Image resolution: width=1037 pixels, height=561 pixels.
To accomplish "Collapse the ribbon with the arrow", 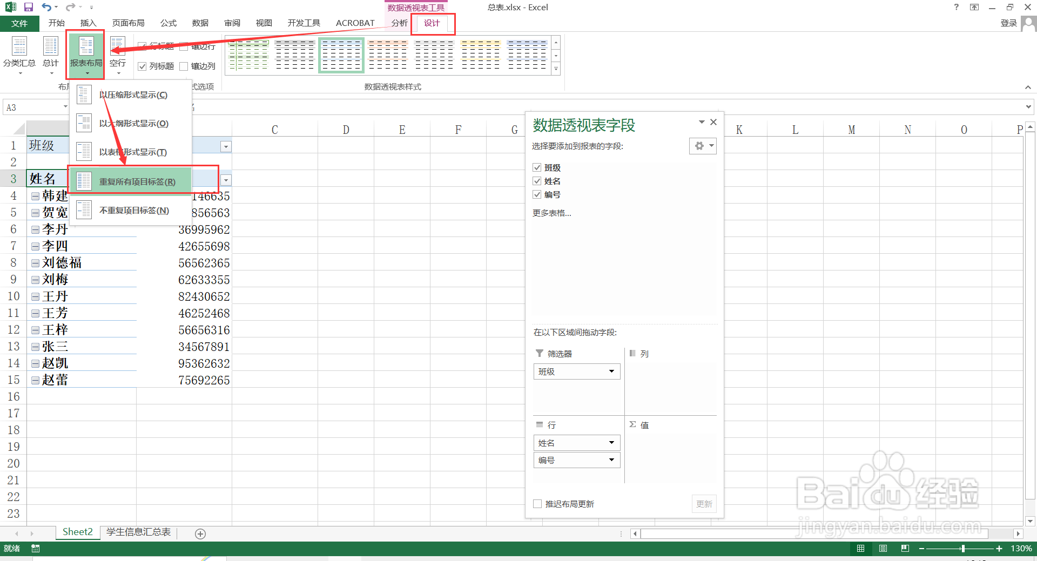I will (x=1028, y=87).
